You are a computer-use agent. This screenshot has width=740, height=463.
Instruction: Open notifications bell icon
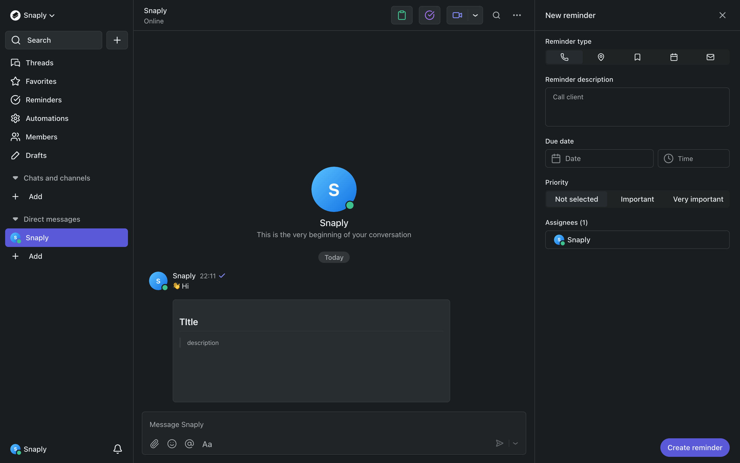pyautogui.click(x=118, y=449)
